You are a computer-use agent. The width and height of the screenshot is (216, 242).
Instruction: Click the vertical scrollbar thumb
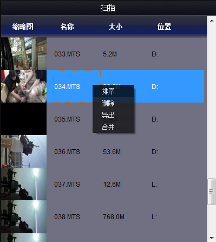point(211,192)
